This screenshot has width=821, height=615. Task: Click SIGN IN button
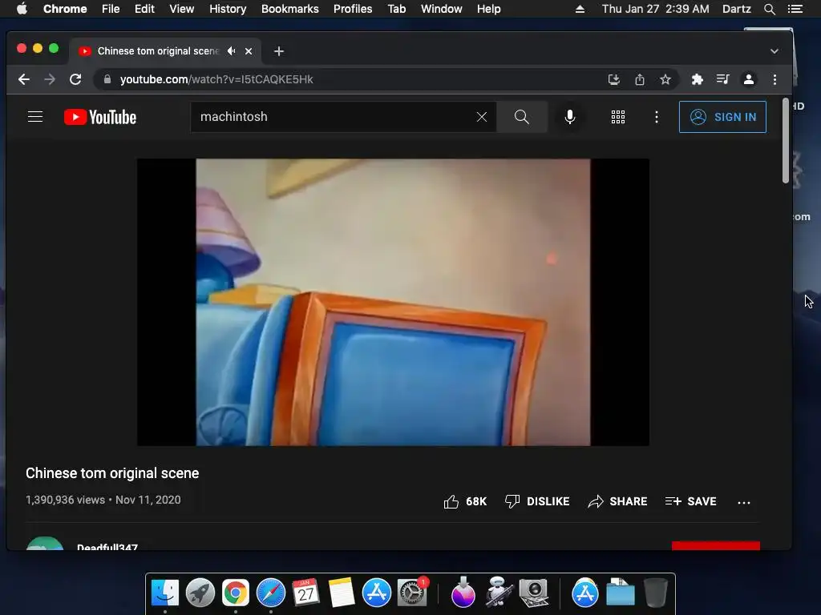(722, 117)
